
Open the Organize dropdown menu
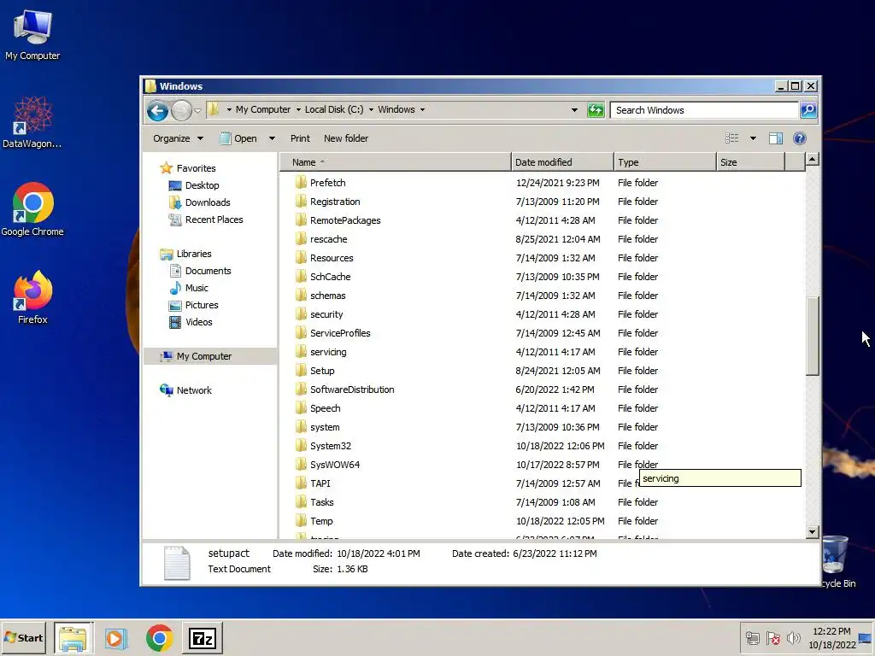(178, 138)
